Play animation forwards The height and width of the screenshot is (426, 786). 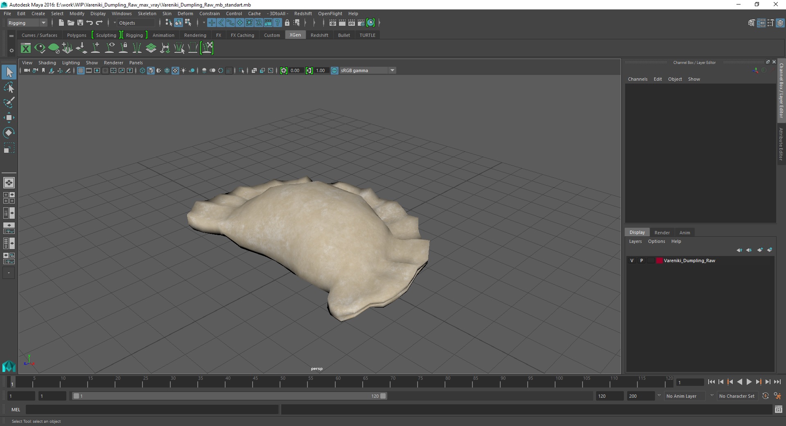(x=749, y=382)
